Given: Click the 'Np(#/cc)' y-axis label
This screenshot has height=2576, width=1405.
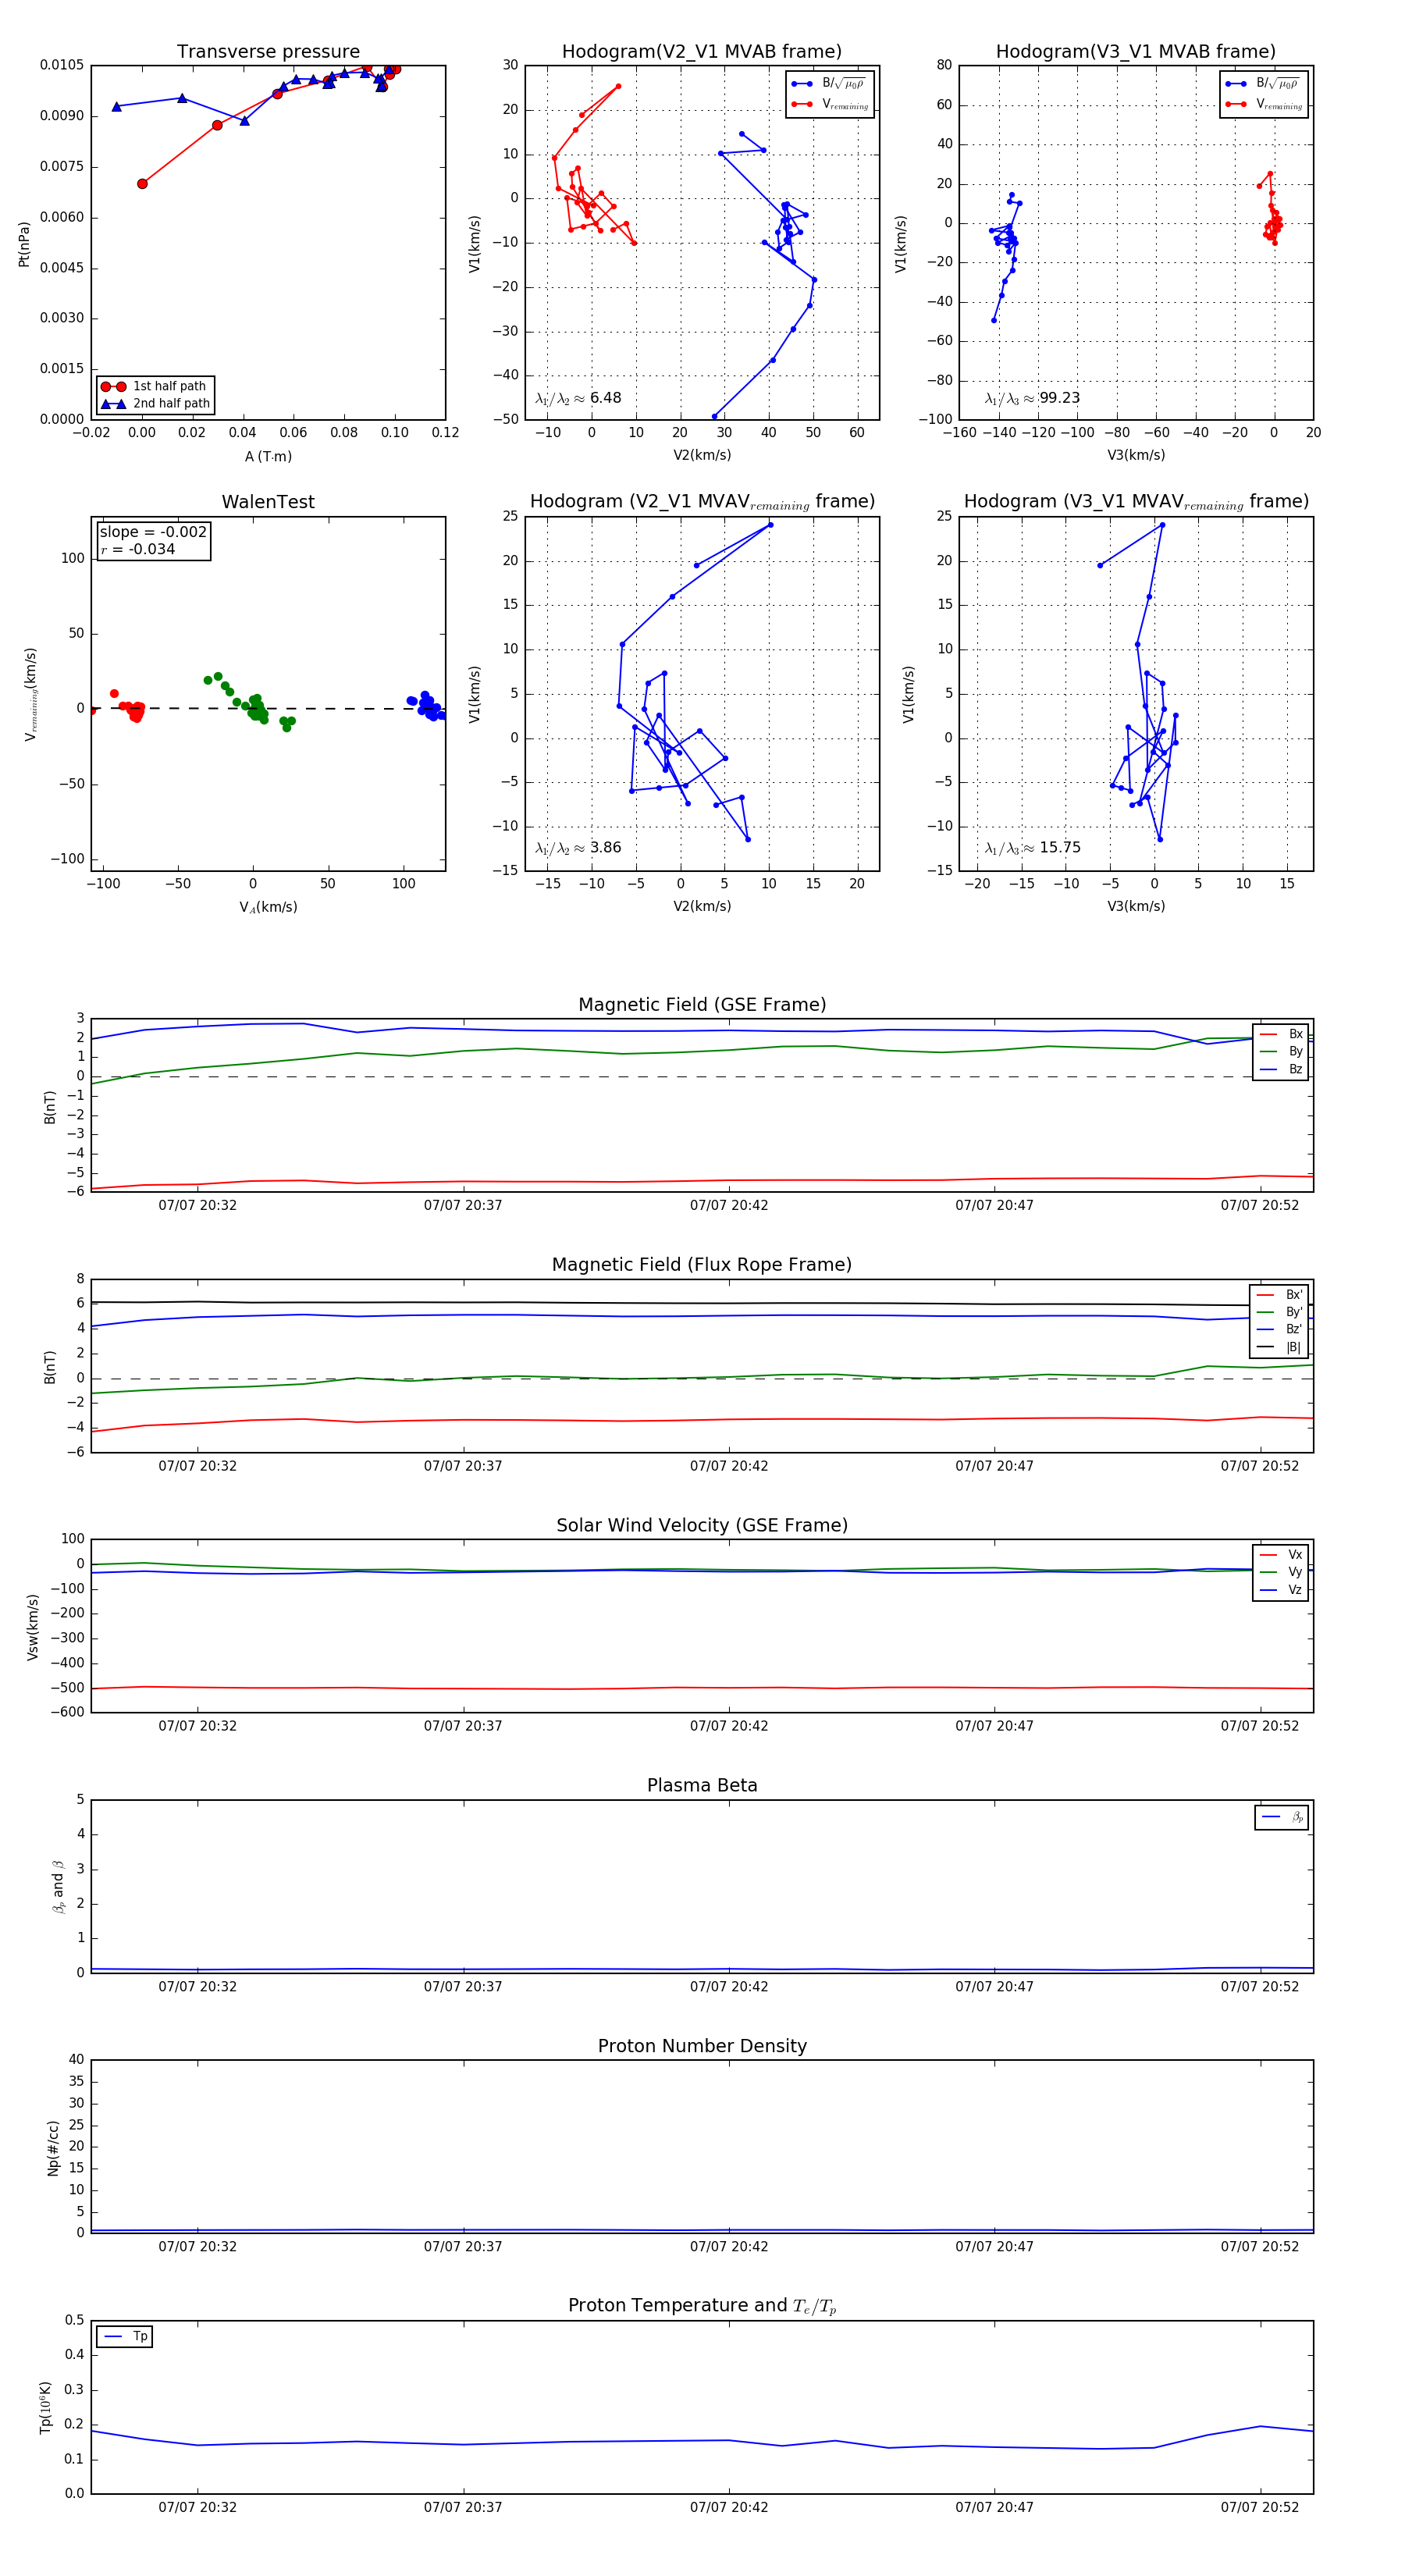Looking at the screenshot, I should tap(53, 2147).
